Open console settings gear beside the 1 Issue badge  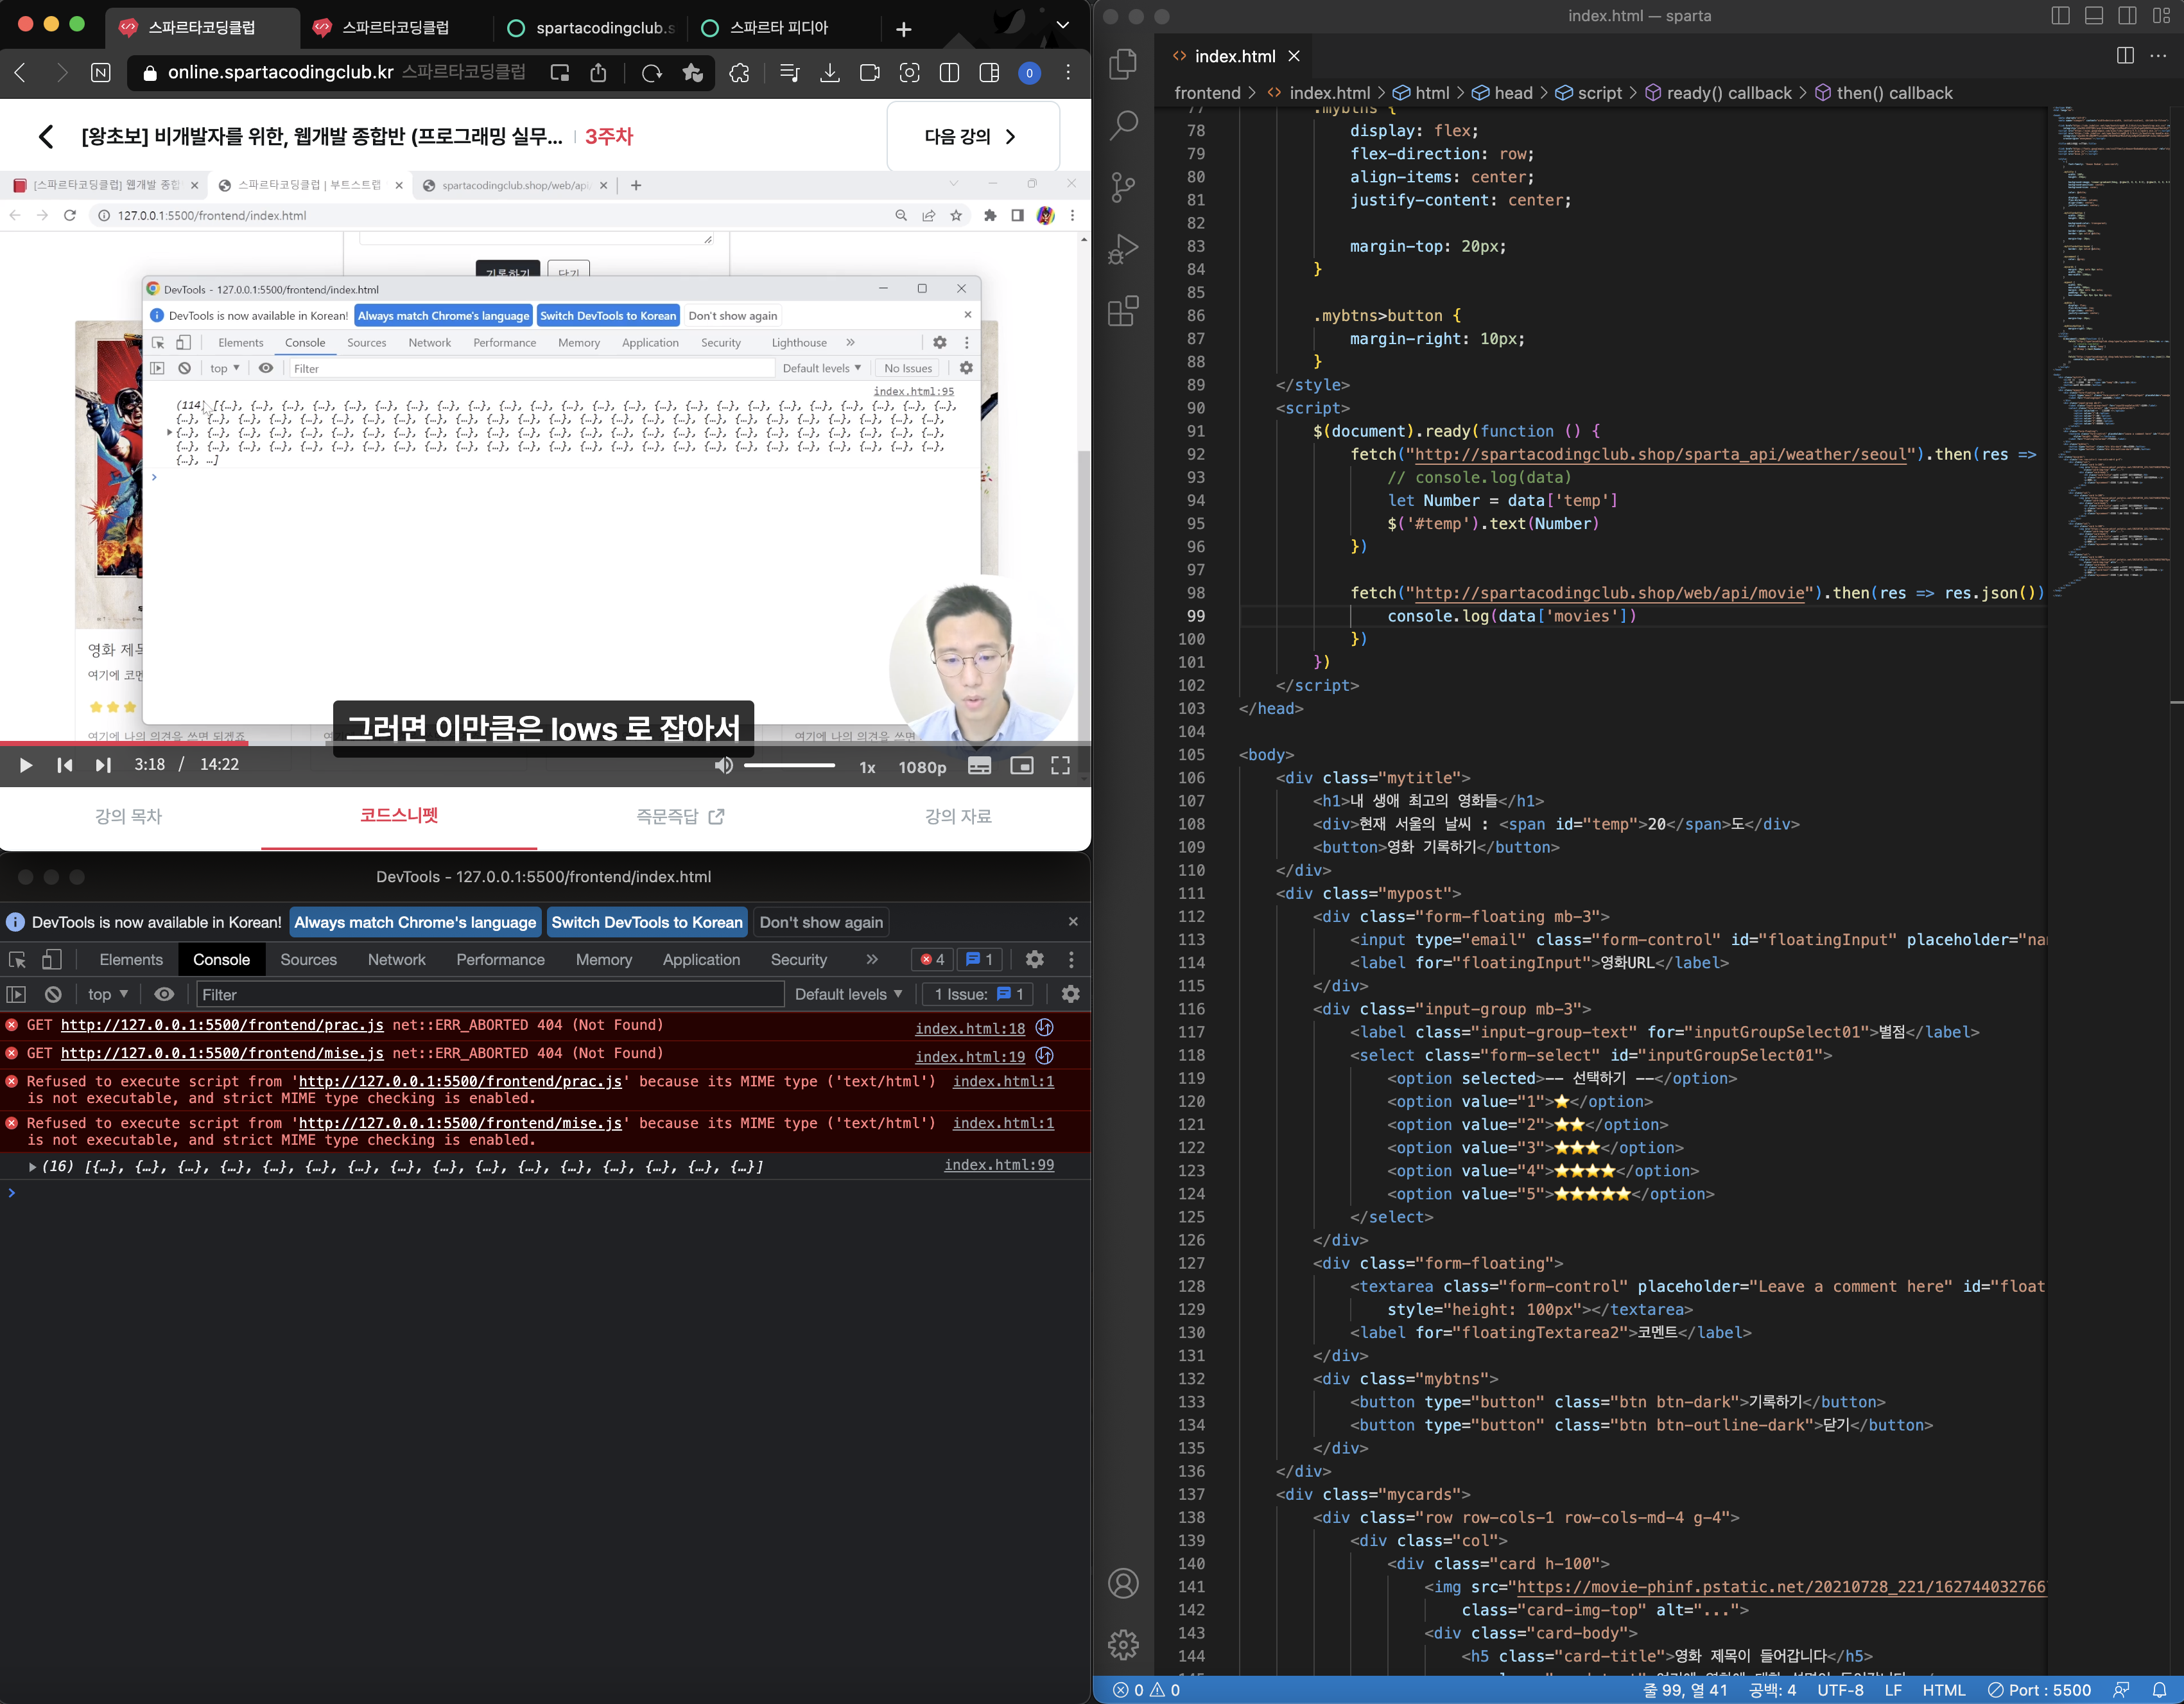1071,994
